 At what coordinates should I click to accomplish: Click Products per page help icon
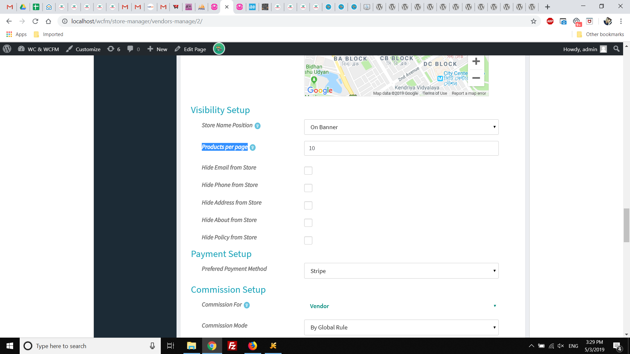click(253, 147)
